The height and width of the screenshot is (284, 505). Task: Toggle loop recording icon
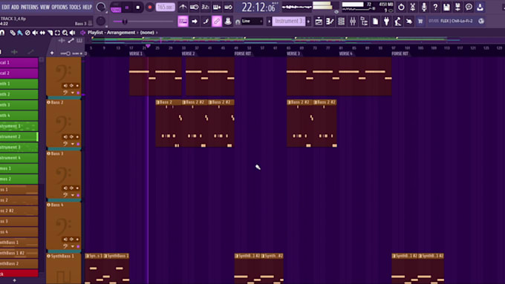[228, 7]
